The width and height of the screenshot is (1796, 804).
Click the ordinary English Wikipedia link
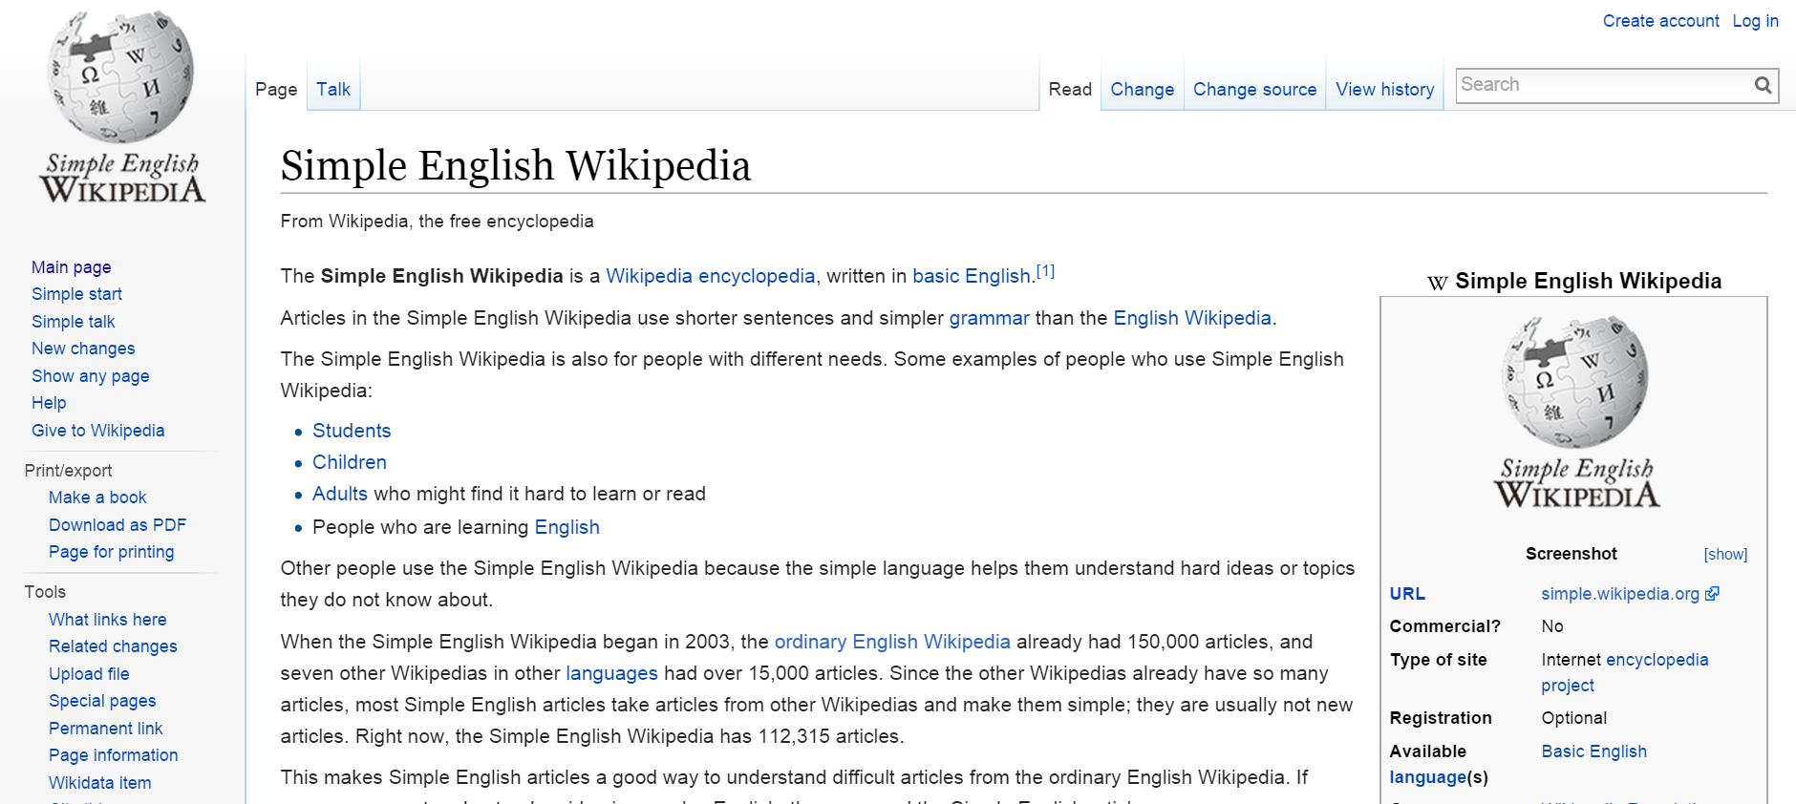point(892,642)
